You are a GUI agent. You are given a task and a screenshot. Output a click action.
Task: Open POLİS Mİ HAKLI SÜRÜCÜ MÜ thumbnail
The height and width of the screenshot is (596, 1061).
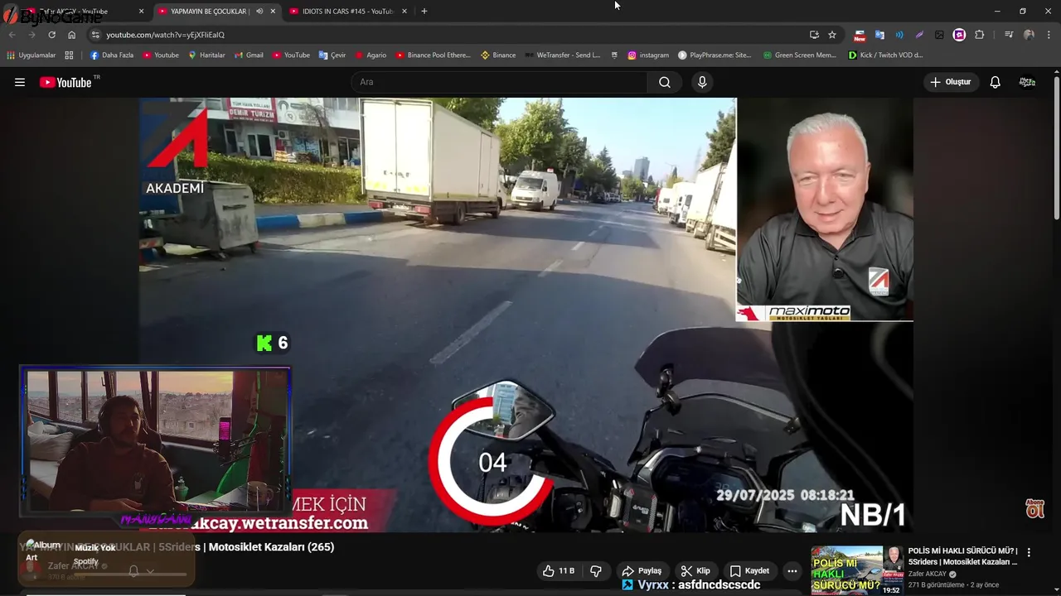pyautogui.click(x=857, y=570)
